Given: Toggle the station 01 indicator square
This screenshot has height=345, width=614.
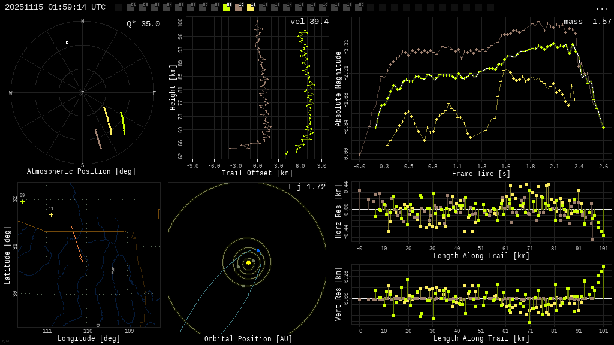Looking at the screenshot, I should [x=131, y=7].
